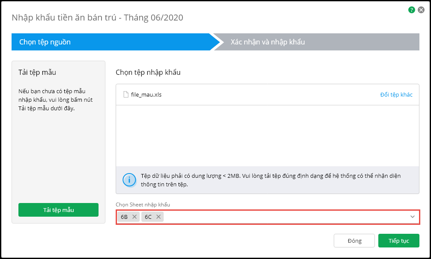Viewport: 431px width, 259px height.
Task: Select the 6B sheet chip
Action: (124, 217)
